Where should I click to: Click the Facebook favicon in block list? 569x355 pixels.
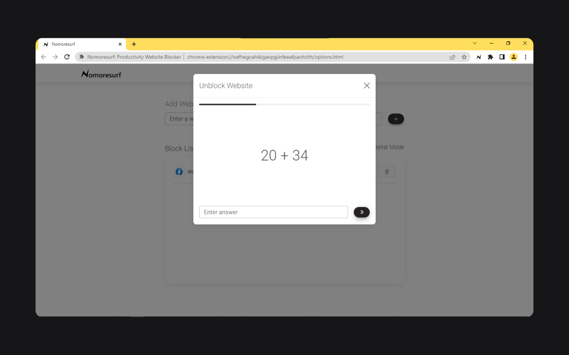179,172
